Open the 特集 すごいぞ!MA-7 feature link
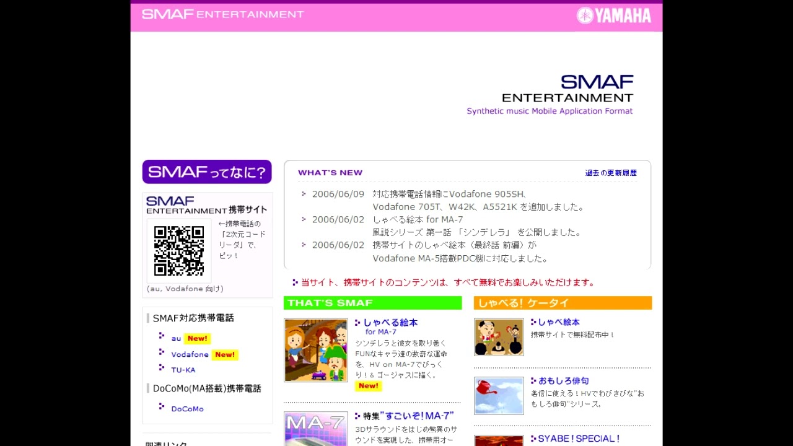 coord(408,416)
